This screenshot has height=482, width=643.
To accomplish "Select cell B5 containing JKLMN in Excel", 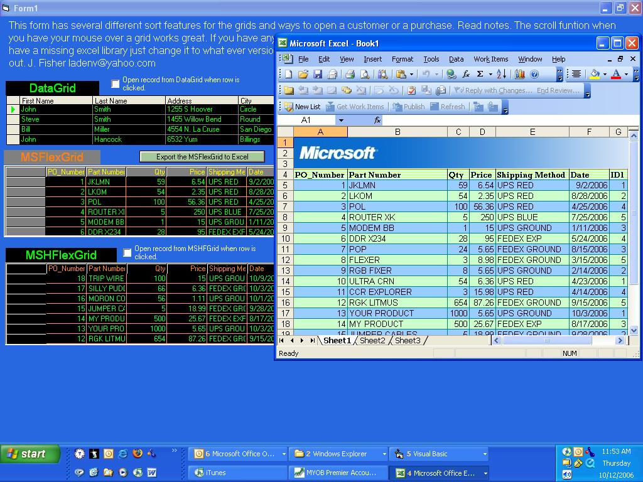I will tap(397, 185).
